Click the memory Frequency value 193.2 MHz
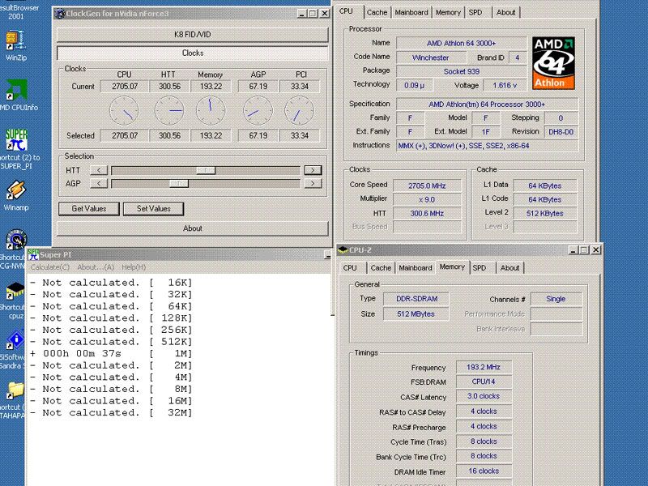The height and width of the screenshot is (486, 648). (484, 367)
